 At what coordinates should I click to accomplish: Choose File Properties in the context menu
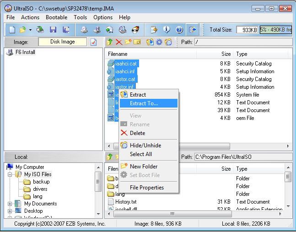click(x=149, y=188)
